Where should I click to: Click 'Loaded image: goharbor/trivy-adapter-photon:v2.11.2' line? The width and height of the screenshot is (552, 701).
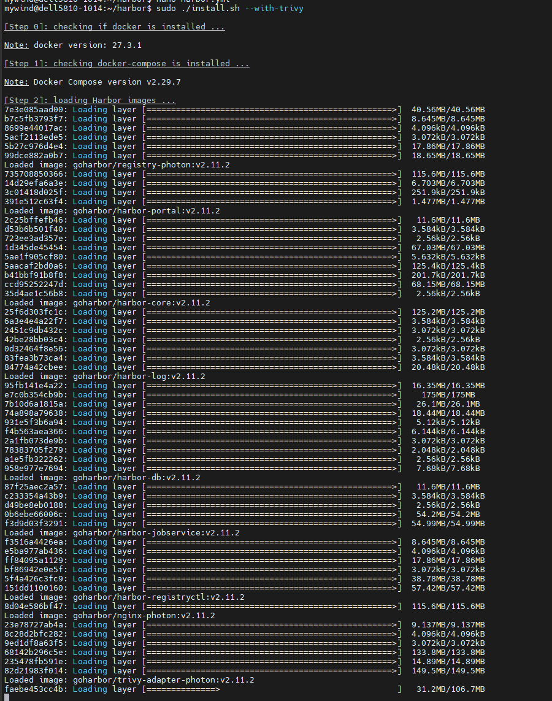(x=129, y=680)
